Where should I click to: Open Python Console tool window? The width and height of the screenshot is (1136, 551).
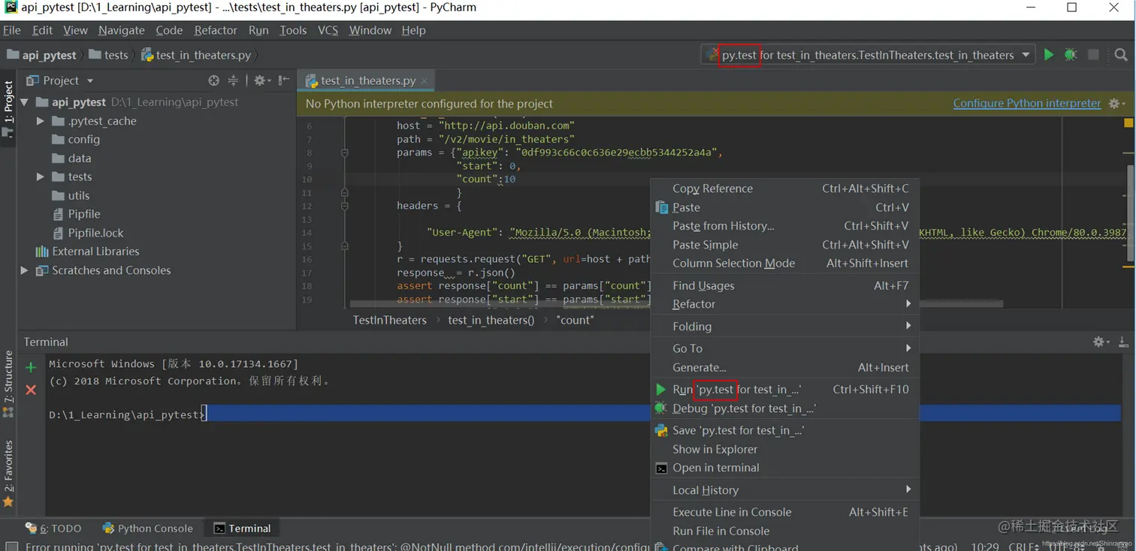(x=148, y=528)
